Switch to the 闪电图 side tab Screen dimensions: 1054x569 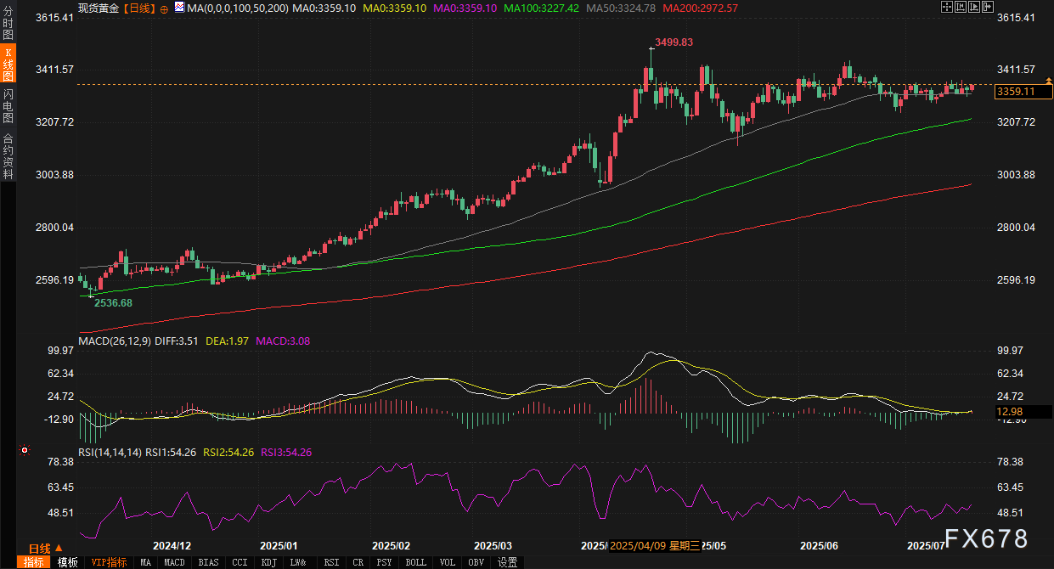pyautogui.click(x=8, y=105)
